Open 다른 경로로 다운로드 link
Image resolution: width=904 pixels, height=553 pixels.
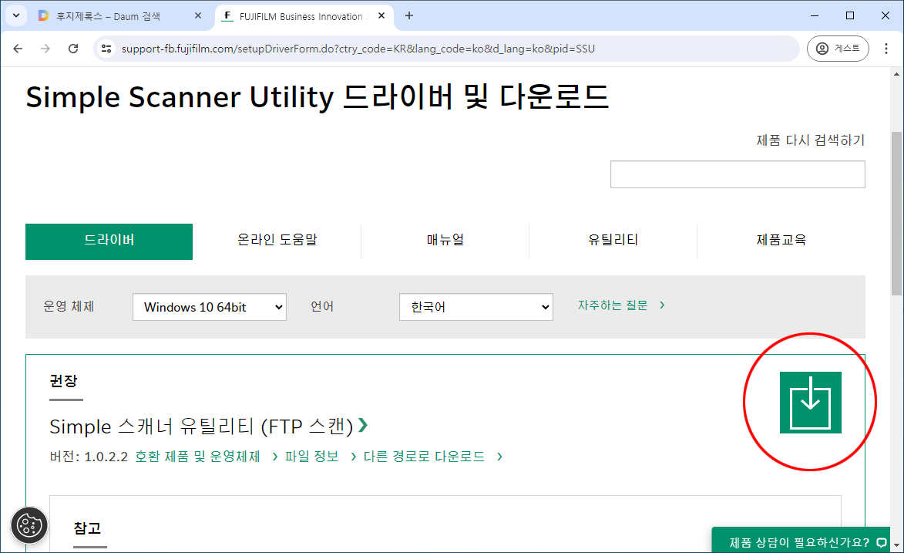pos(432,457)
